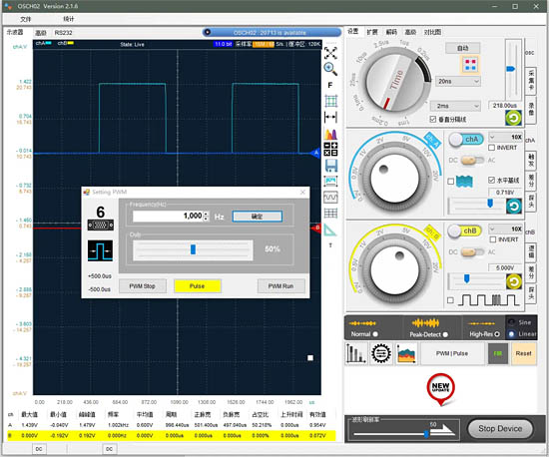Click the green time offset reset icon
Viewport: 549px width, 457px height.
click(x=513, y=118)
